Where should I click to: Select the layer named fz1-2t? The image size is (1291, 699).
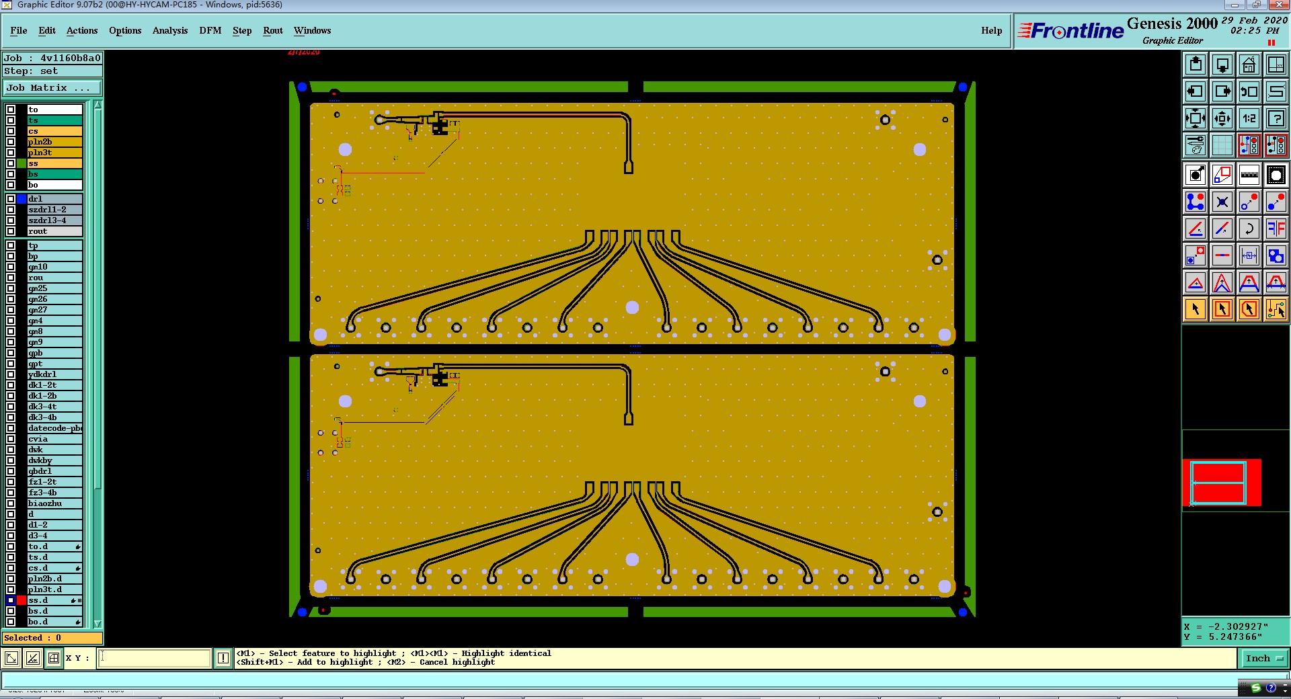tap(54, 482)
